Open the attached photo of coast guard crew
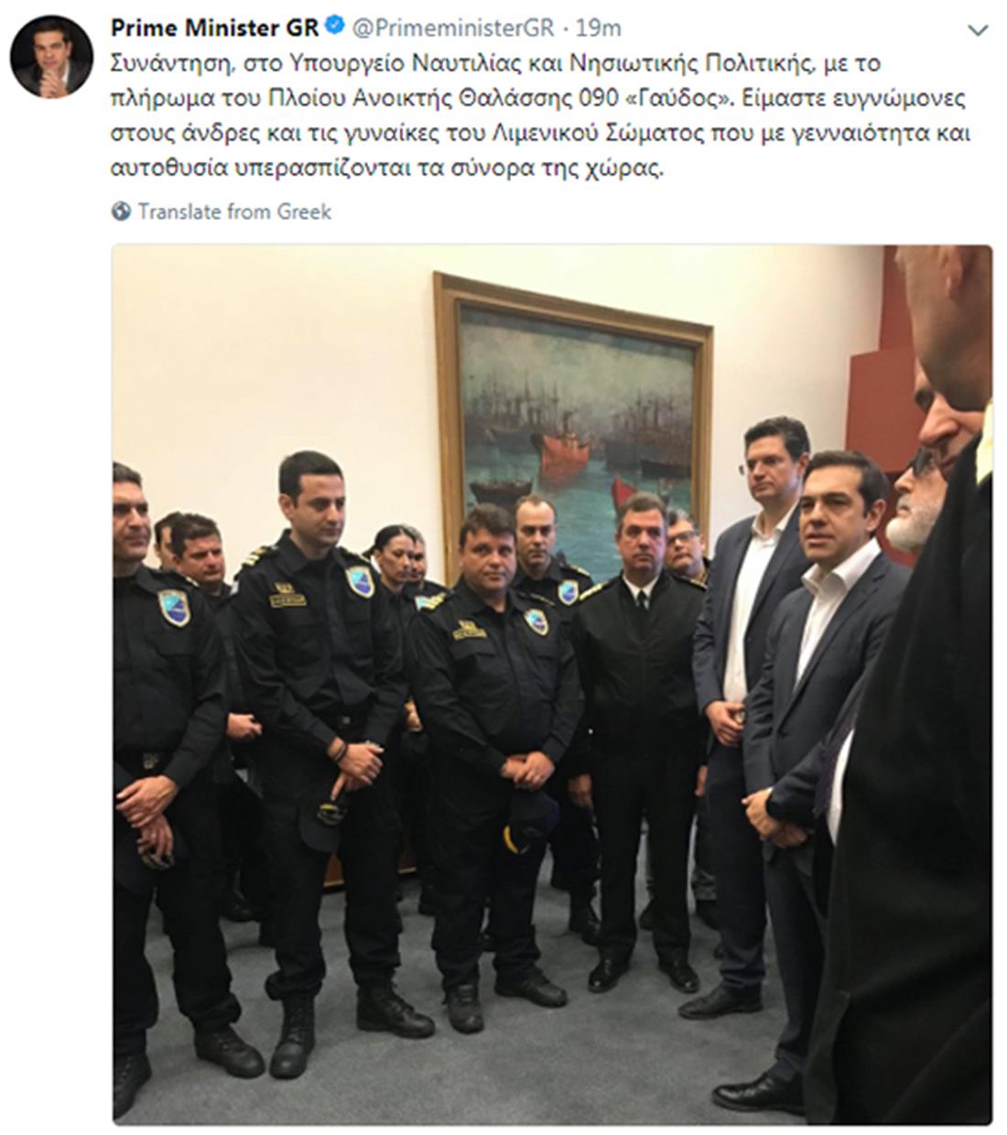1007x1135 pixels. tap(552, 685)
